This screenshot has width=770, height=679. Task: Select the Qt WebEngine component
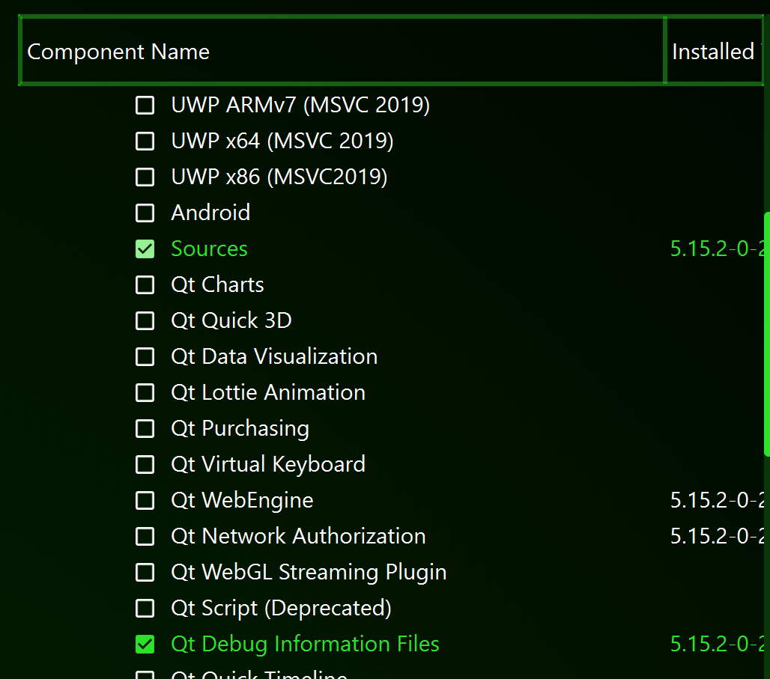pyautogui.click(x=145, y=500)
